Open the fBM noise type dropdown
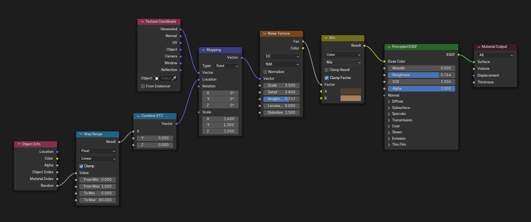 (281, 64)
